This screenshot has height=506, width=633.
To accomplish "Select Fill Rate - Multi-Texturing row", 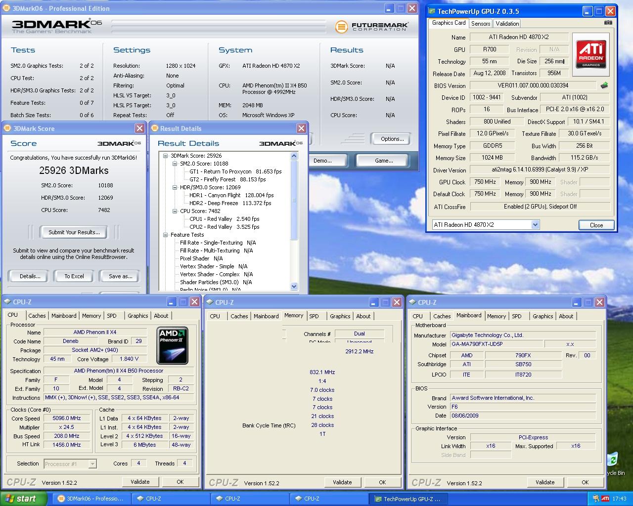I will (x=217, y=251).
